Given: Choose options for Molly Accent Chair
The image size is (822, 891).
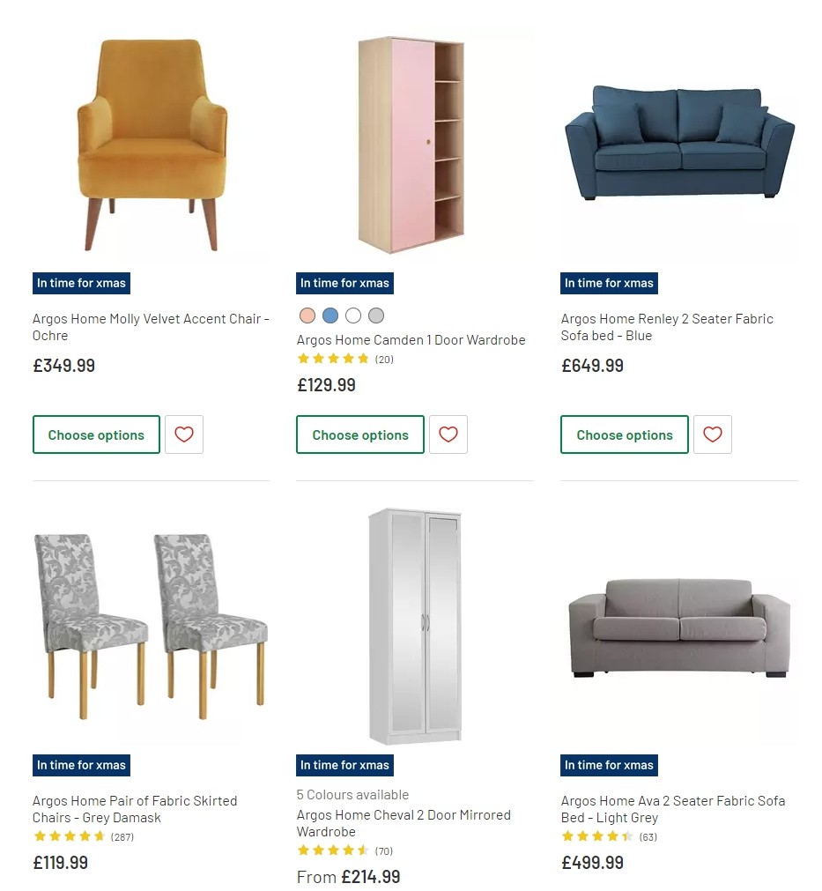Looking at the screenshot, I should click(96, 434).
